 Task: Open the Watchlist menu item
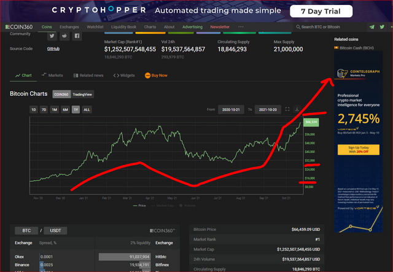click(95, 27)
